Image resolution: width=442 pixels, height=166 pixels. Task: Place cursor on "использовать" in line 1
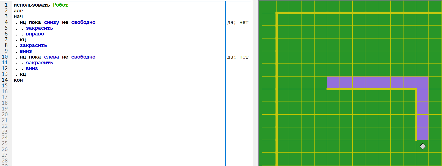click(x=32, y=5)
